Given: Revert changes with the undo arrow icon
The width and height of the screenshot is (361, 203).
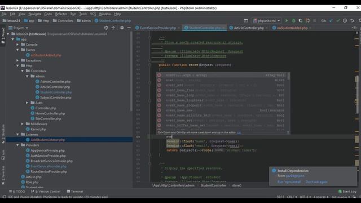Looking at the screenshot, I should click(x=352, y=21).
